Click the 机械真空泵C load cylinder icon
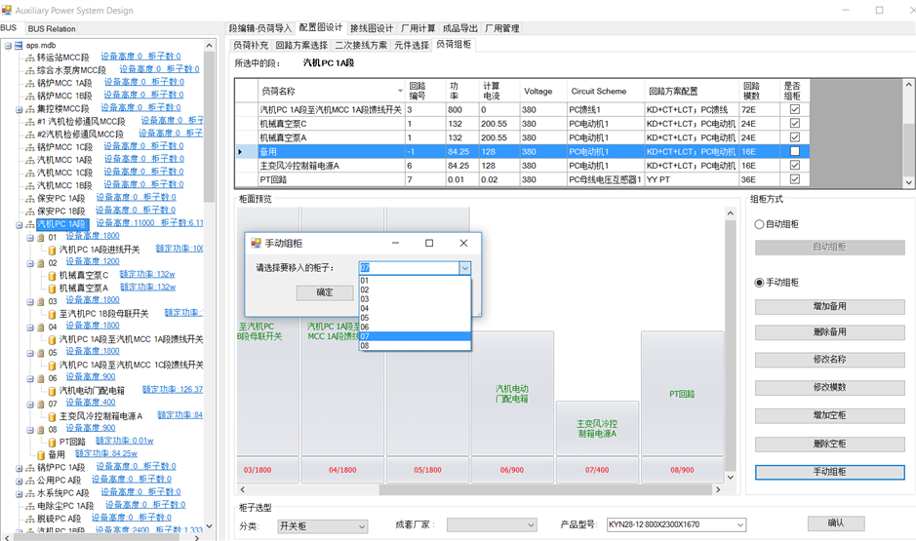Image resolution: width=916 pixels, height=541 pixels. pyautogui.click(x=51, y=275)
